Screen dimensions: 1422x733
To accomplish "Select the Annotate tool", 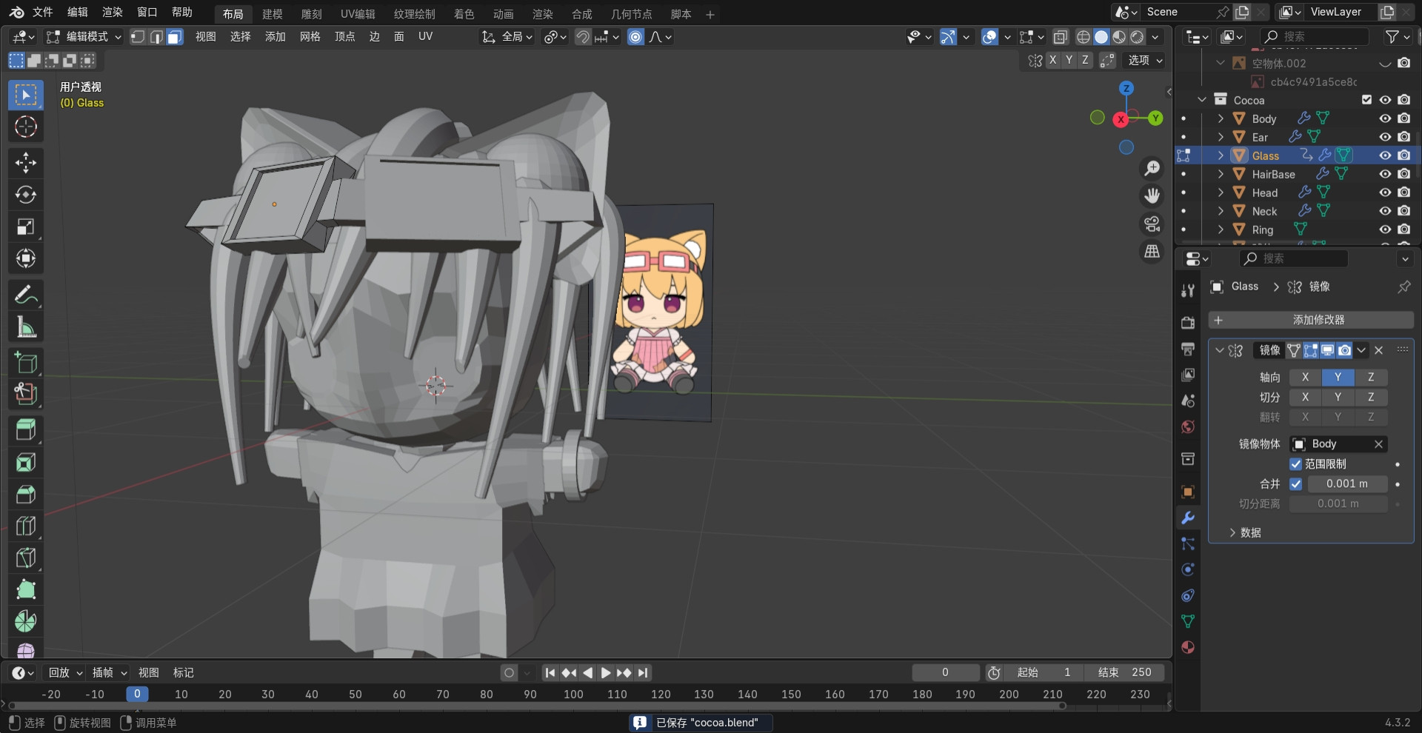I will 26,295.
